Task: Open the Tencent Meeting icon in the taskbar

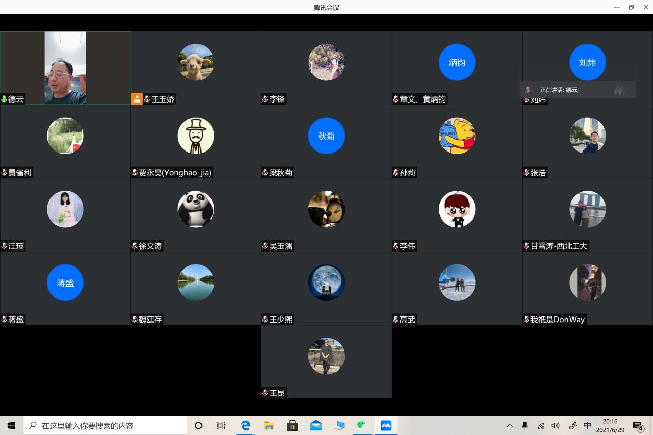Action: [x=386, y=426]
